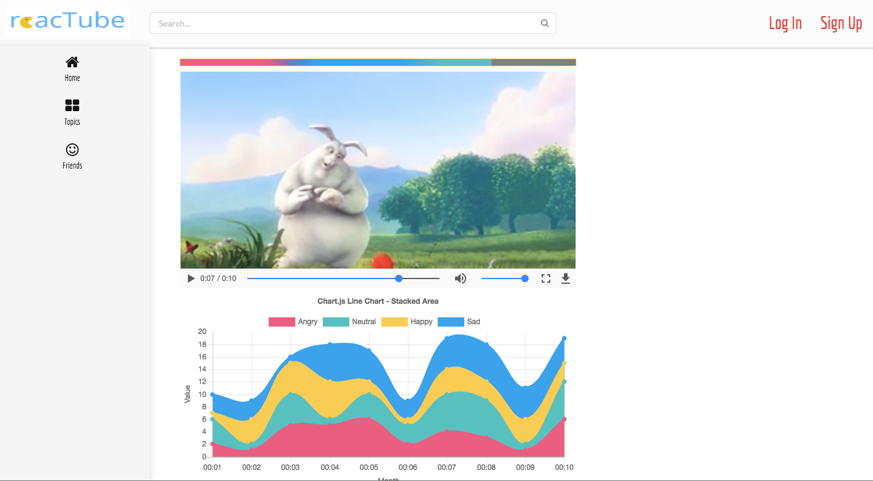Download the video with the download icon
873x481 pixels.
click(565, 278)
